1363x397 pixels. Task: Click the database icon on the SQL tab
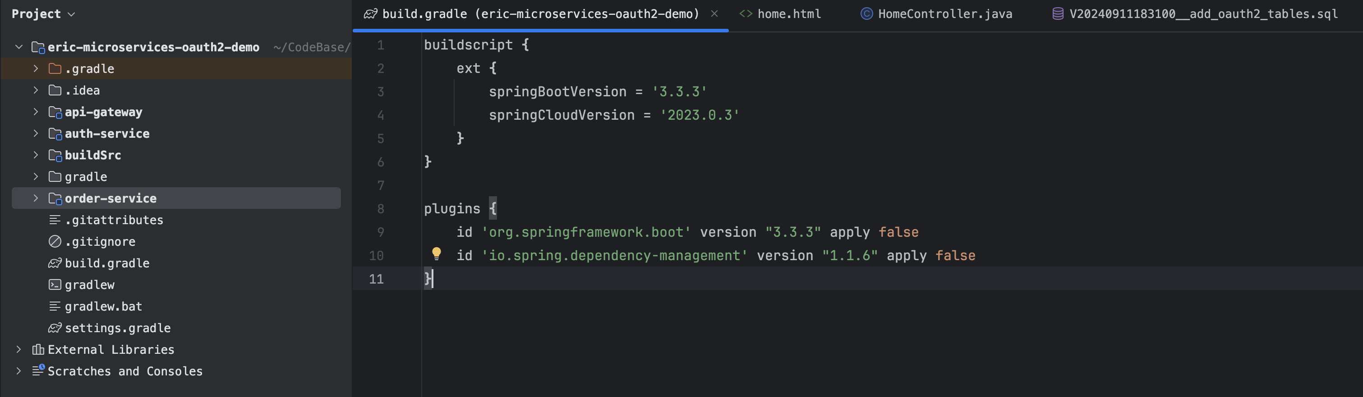(1058, 14)
